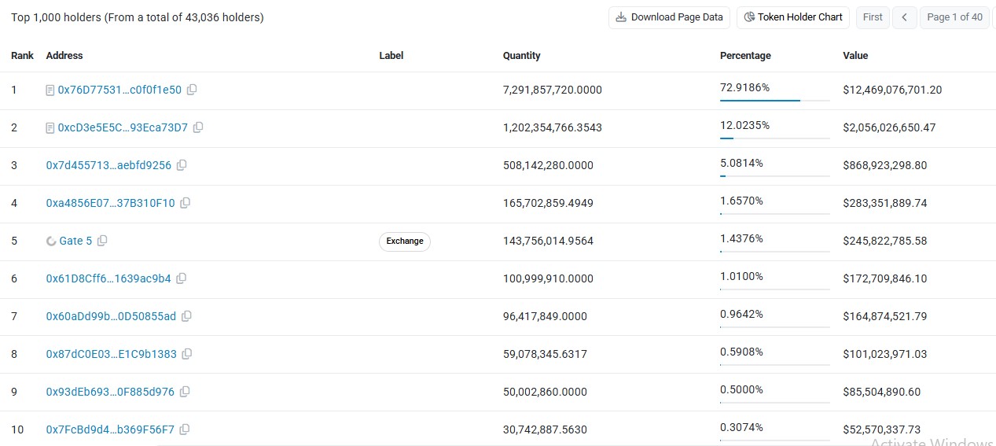Screen dimensions: 996x446
Task: Copy address 0x60aDd99b…0D50855ad
Action: (186, 316)
